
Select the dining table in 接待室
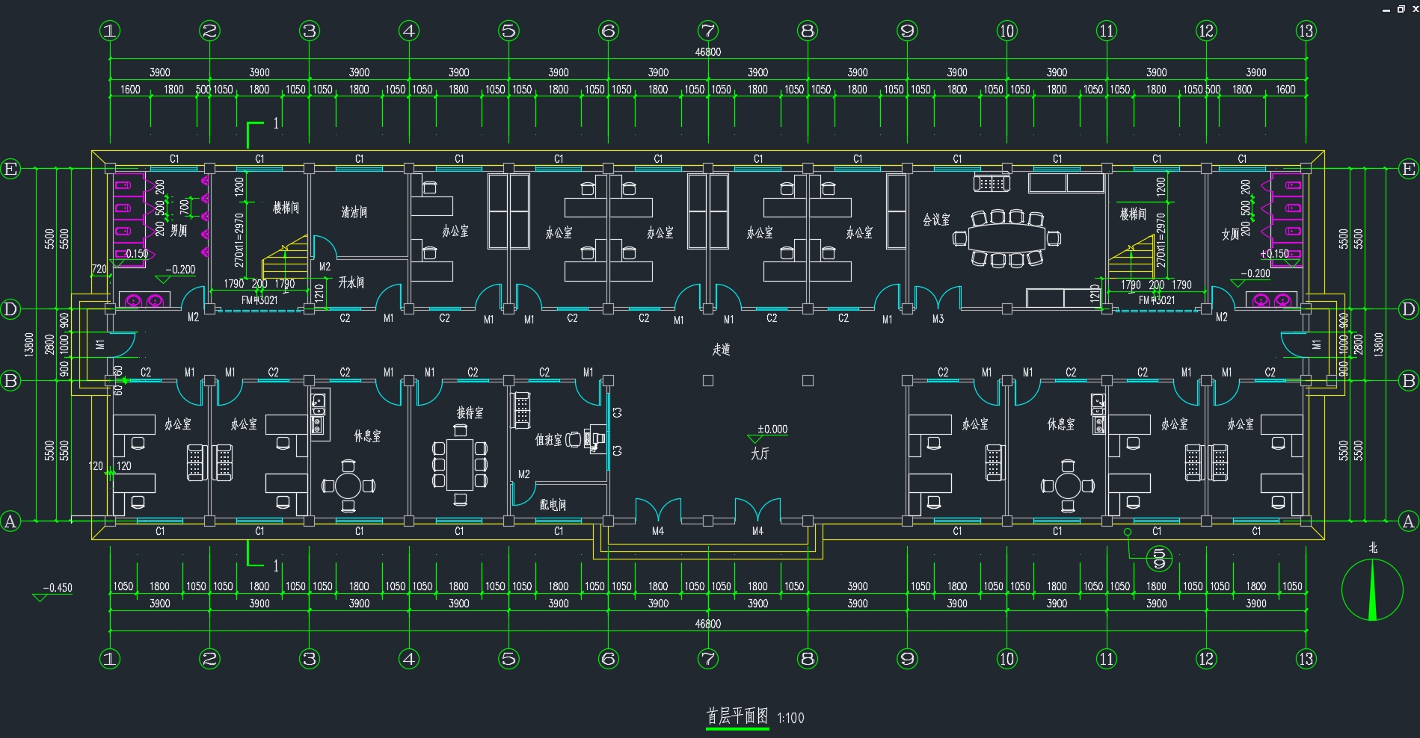pos(460,464)
